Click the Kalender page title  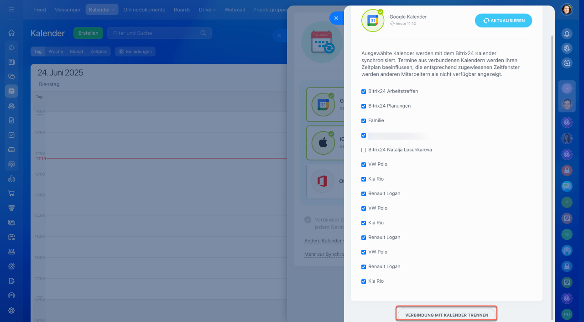click(48, 33)
